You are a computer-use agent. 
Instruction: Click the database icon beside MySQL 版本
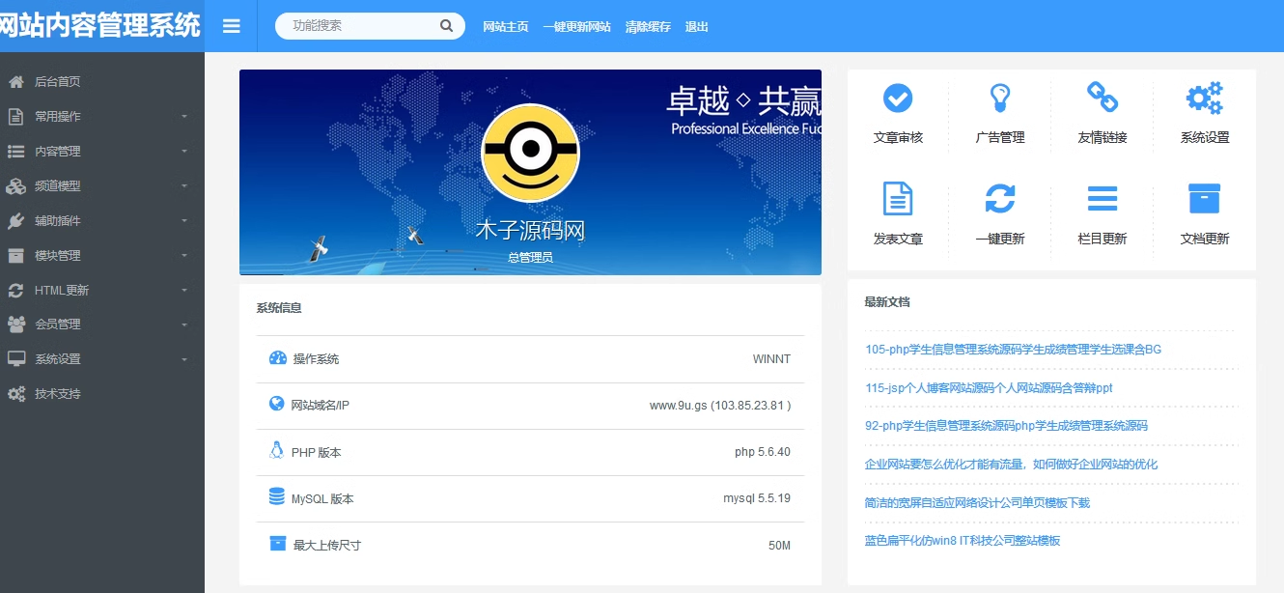pos(277,496)
